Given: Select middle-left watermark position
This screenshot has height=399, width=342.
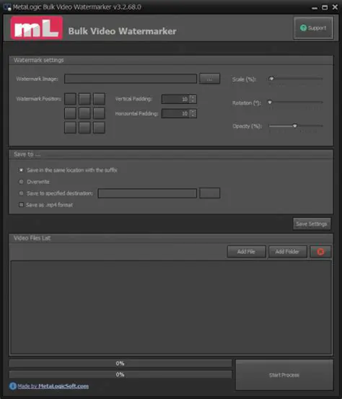Looking at the screenshot, I should (x=70, y=113).
